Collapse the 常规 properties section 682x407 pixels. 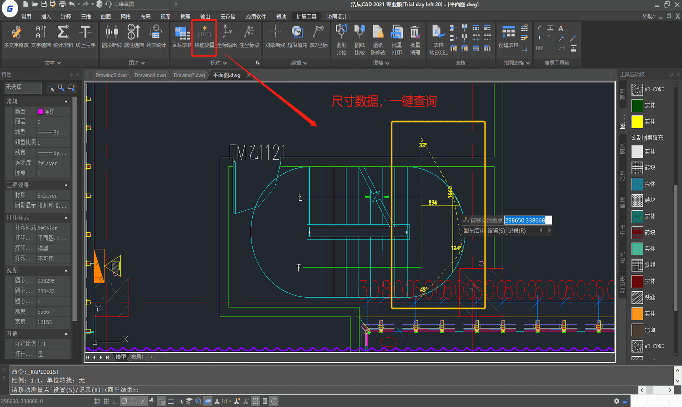click(x=66, y=101)
